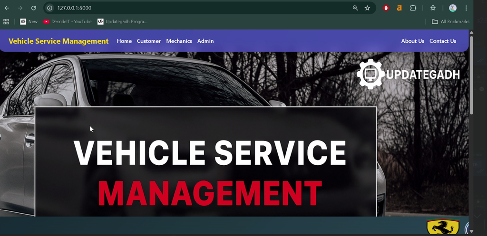Open the Admin nav item
Viewport: 487px width, 236px height.
point(205,41)
